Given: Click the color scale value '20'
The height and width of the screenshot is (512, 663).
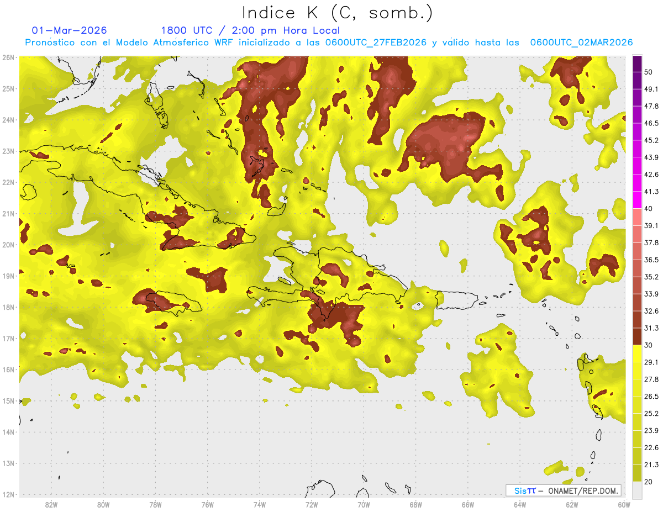Looking at the screenshot, I should tap(648, 482).
